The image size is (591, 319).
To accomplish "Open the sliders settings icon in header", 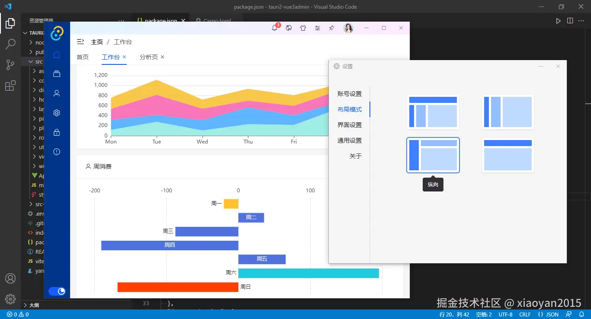I will pos(318,28).
